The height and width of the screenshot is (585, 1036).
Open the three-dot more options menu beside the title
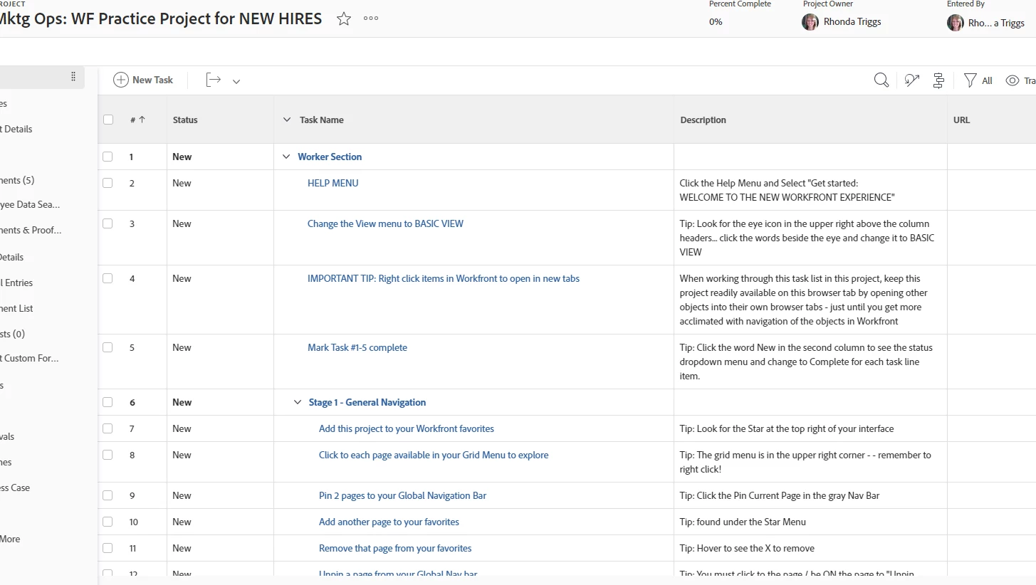tap(371, 19)
